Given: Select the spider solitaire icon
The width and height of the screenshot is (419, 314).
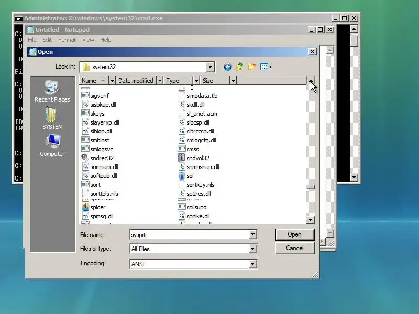Looking at the screenshot, I should click(x=85, y=207).
